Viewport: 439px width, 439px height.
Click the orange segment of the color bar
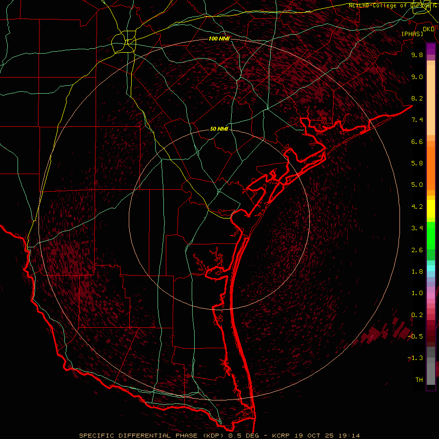point(431,169)
